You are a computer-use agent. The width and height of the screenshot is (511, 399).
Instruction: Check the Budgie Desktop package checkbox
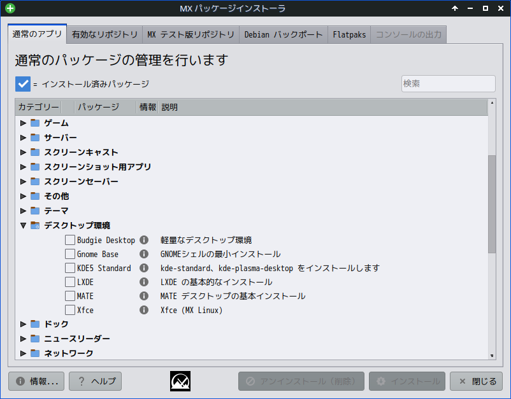[70, 240]
